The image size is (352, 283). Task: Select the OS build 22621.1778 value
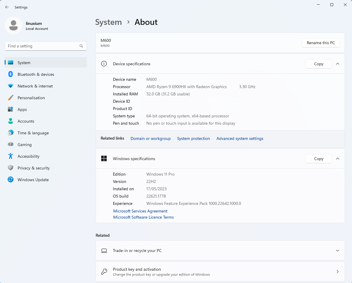coord(156,196)
